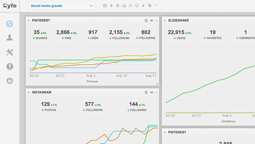Click the PINTEREST title of top widget

(x=41, y=20)
